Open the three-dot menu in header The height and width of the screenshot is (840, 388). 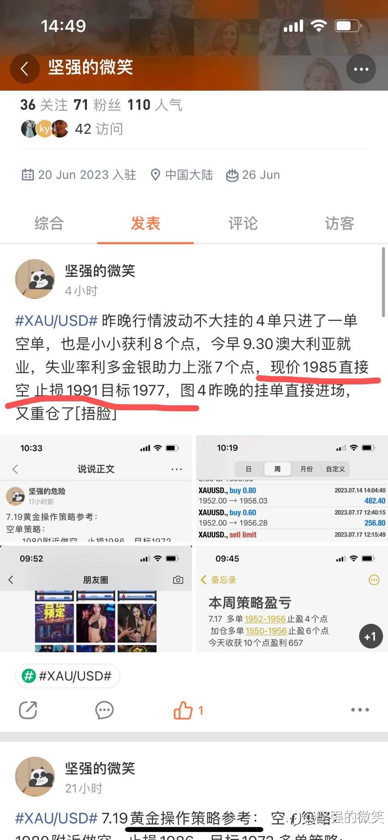[x=361, y=69]
